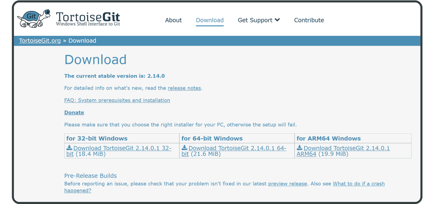
Task: Click the large Download page heading
Action: (95, 60)
